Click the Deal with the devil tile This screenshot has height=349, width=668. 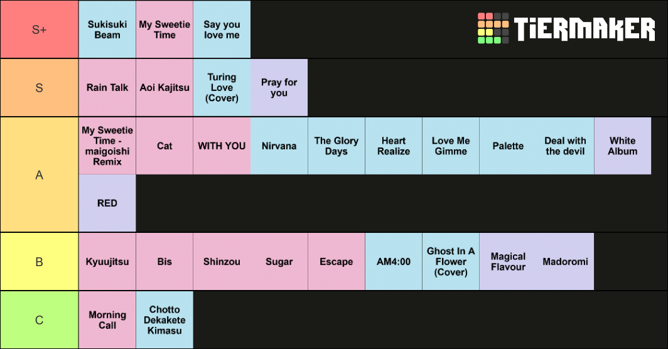coord(565,146)
